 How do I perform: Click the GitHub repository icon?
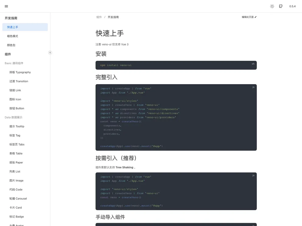pyautogui.click(x=280, y=6)
